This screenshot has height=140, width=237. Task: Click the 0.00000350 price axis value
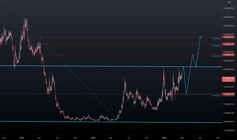click(x=229, y=69)
